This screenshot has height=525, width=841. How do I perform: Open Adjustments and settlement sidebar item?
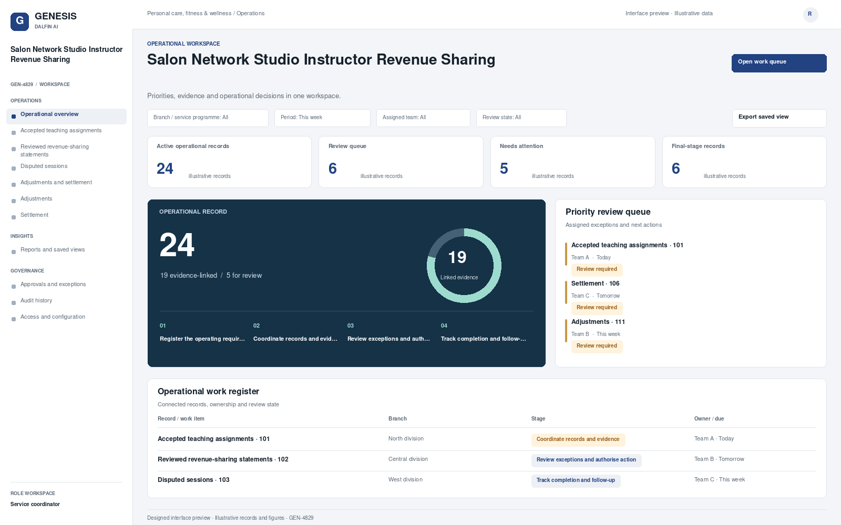(x=66, y=183)
